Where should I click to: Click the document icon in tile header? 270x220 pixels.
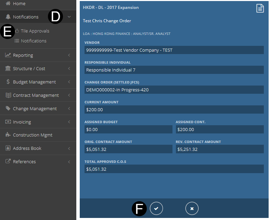point(260,8)
